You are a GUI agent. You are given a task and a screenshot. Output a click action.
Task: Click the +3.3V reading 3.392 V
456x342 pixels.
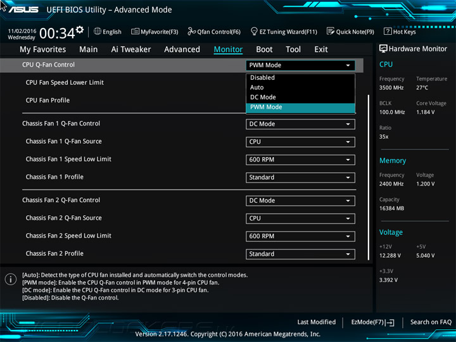[x=388, y=280]
